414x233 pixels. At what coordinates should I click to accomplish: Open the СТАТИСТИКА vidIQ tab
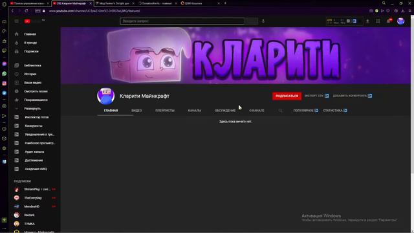tap(335, 111)
